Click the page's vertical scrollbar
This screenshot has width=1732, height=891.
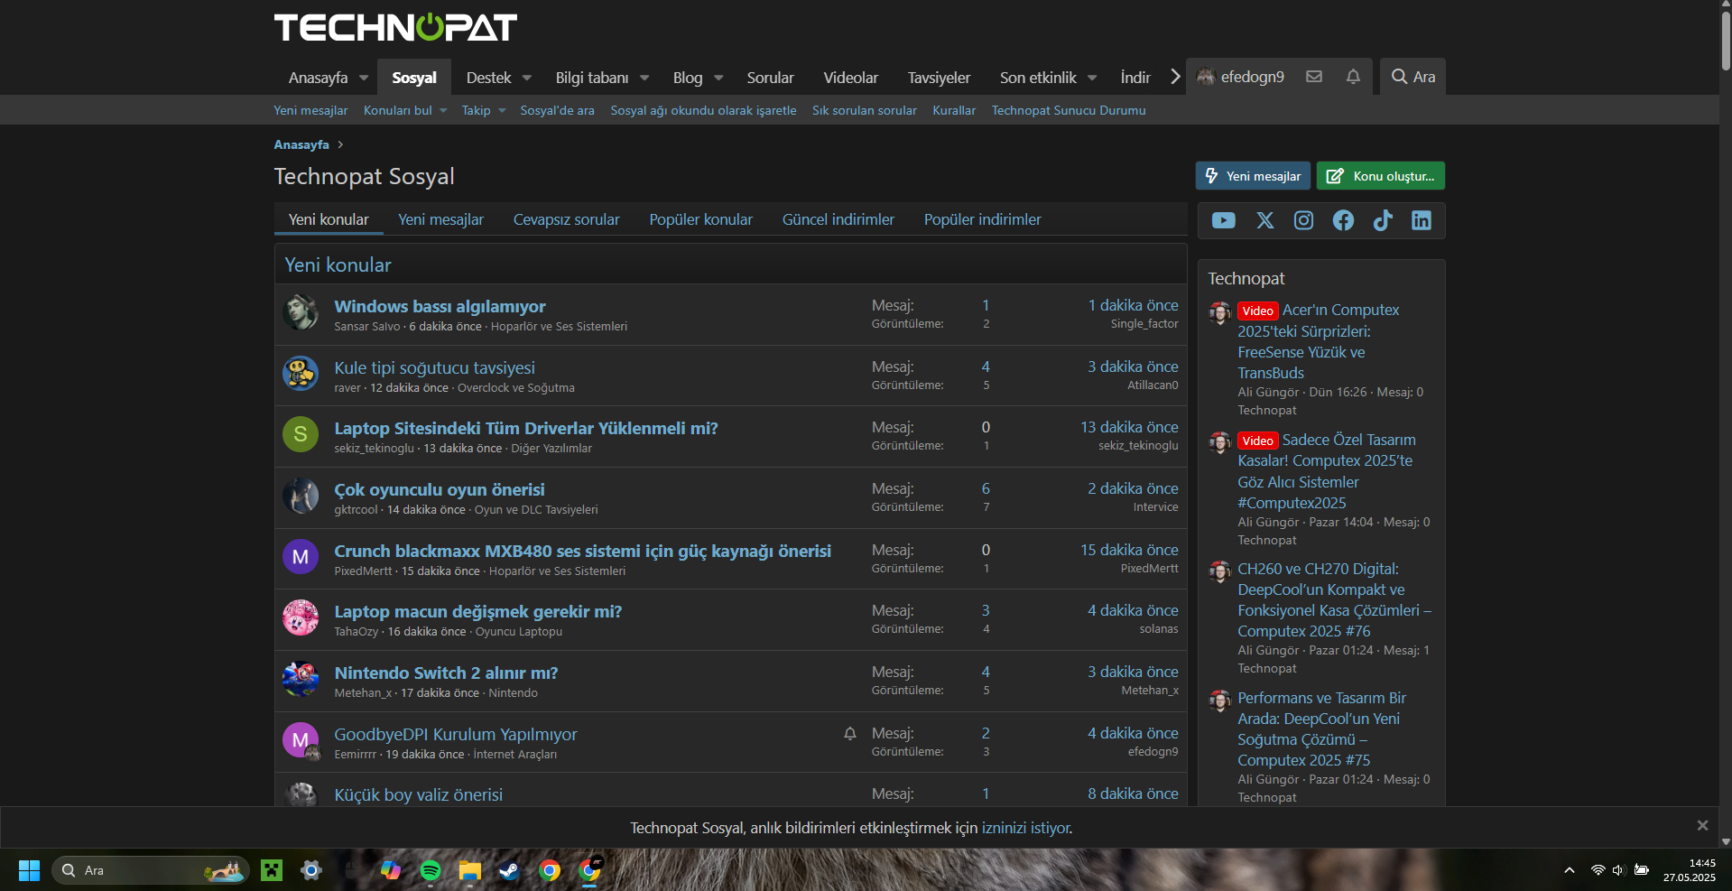pos(1726,40)
